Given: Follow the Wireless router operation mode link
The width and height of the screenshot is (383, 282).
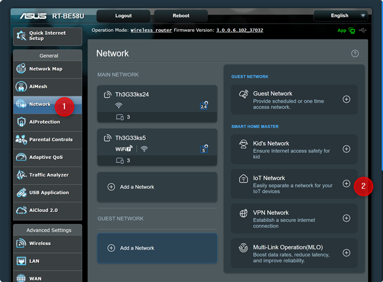Looking at the screenshot, I should pos(151,30).
